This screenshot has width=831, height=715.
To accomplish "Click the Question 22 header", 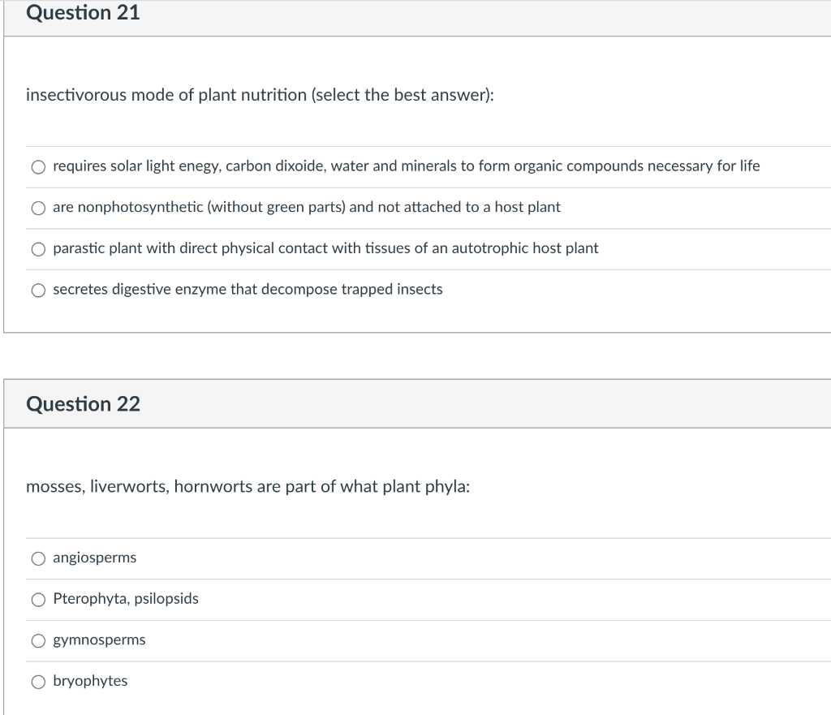I will tap(83, 403).
